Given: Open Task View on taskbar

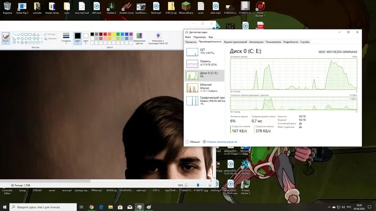Looking at the screenshot, I should 81,207.
